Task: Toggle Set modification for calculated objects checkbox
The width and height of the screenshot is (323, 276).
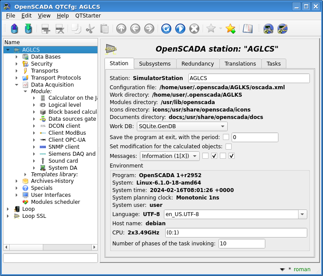Action: 229,146
